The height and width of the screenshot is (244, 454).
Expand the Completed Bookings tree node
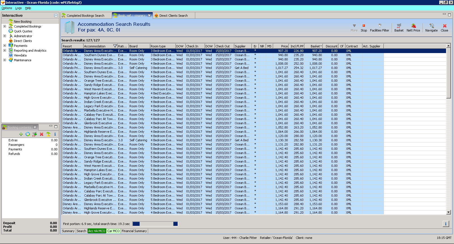5,26
